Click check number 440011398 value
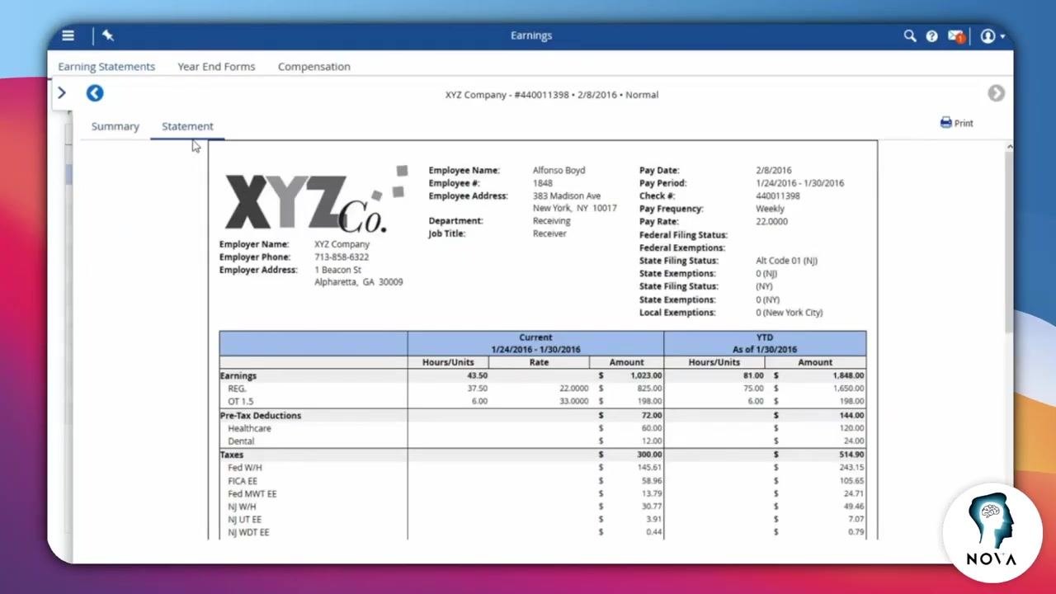 tap(777, 196)
